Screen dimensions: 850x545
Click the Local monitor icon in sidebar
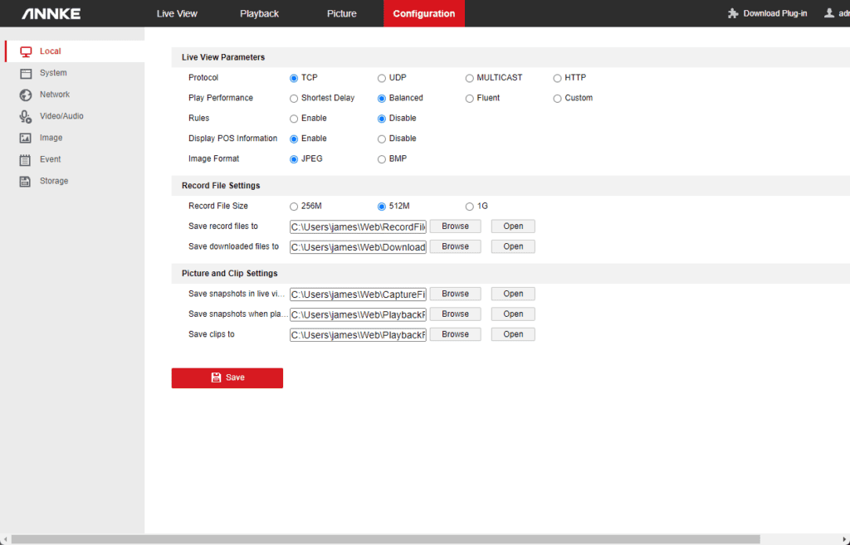pyautogui.click(x=26, y=51)
